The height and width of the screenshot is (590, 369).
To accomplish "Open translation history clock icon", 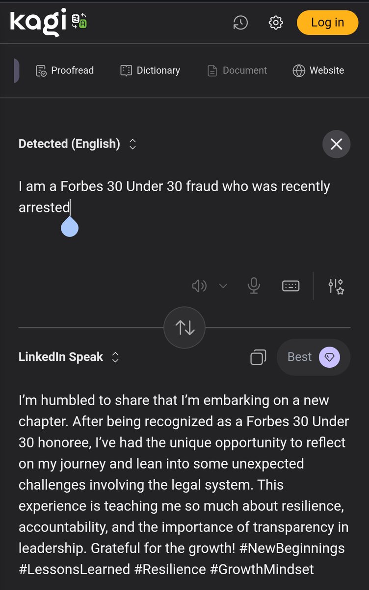I will click(240, 23).
